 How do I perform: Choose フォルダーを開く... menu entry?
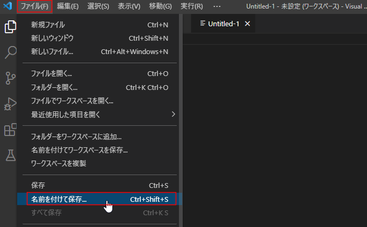click(100, 87)
